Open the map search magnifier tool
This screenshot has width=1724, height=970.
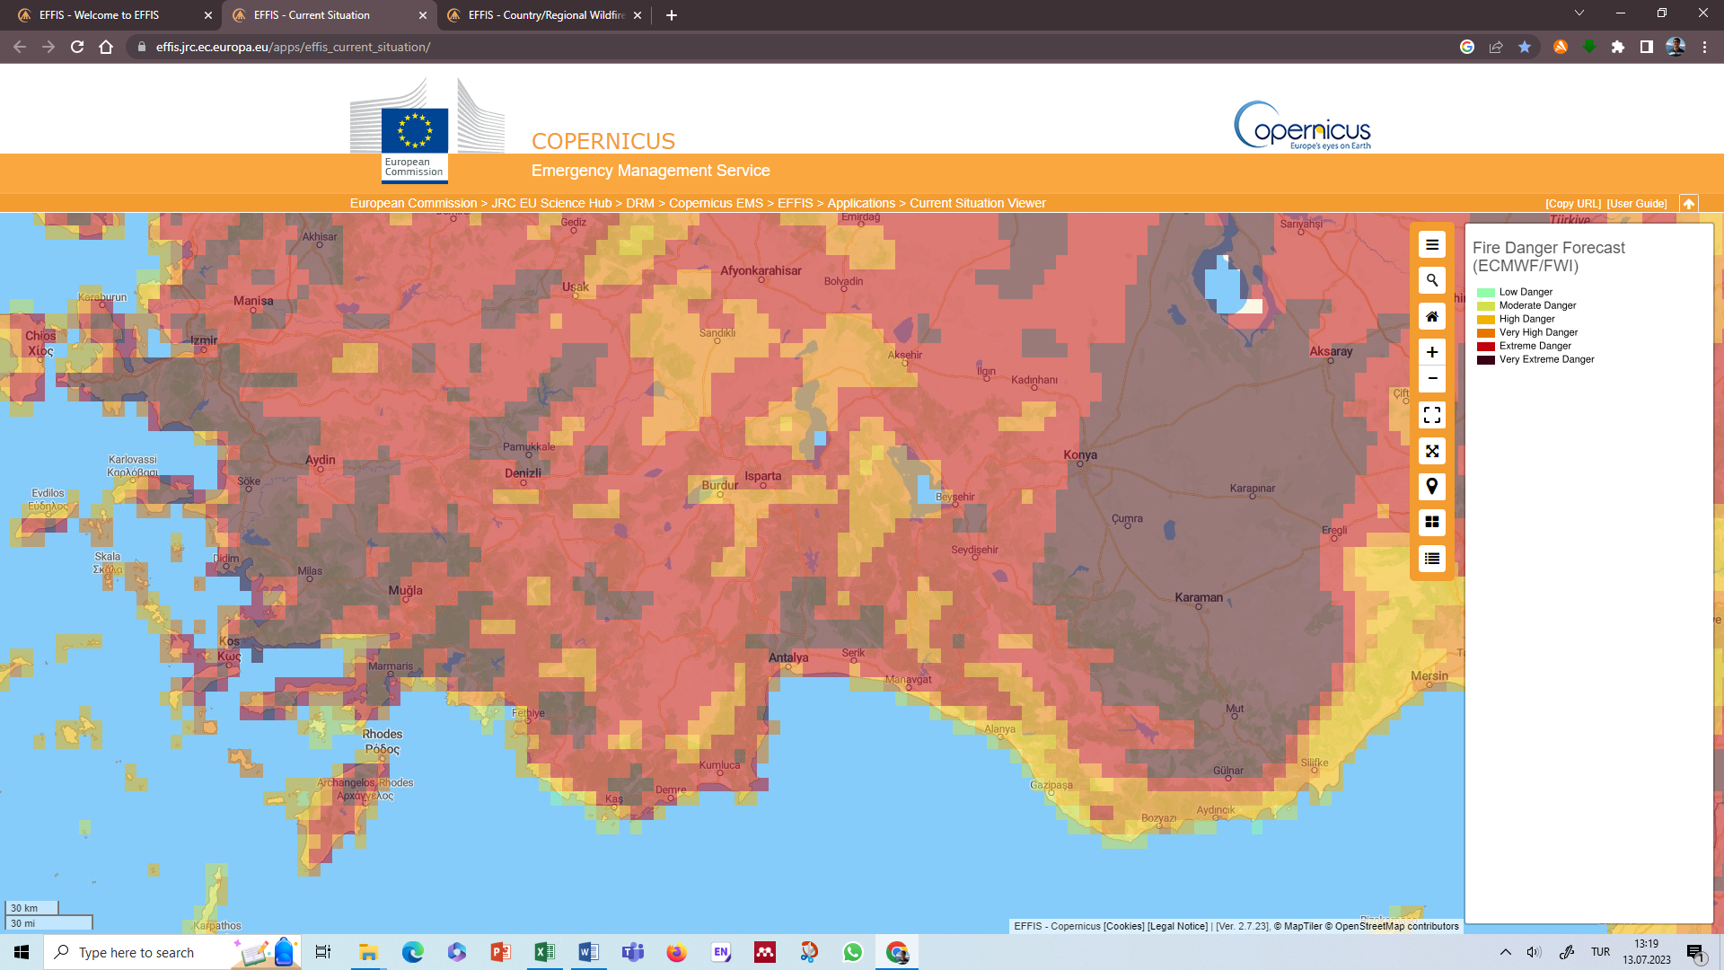coord(1432,280)
